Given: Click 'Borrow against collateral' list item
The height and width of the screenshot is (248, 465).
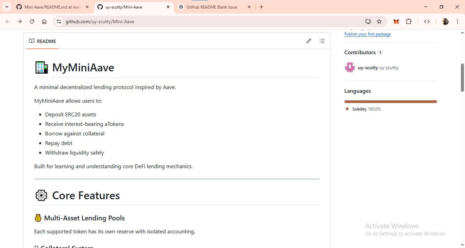Looking at the screenshot, I should [75, 134].
